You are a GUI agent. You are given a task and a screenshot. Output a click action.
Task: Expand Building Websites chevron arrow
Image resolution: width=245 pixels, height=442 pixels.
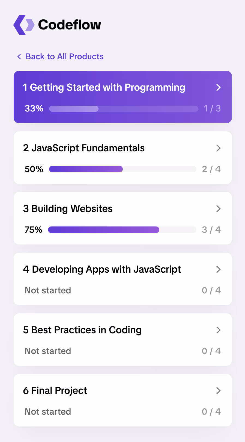click(218, 209)
